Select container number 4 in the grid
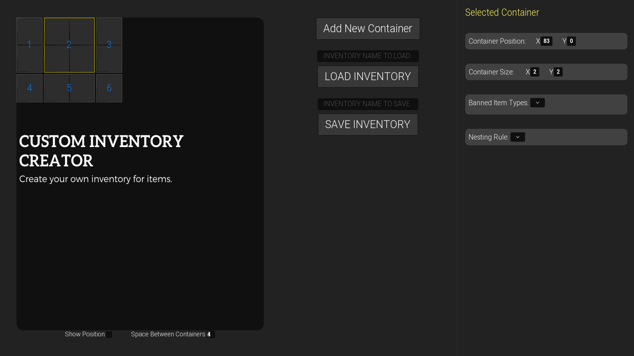This screenshot has width=634, height=356. tap(29, 88)
